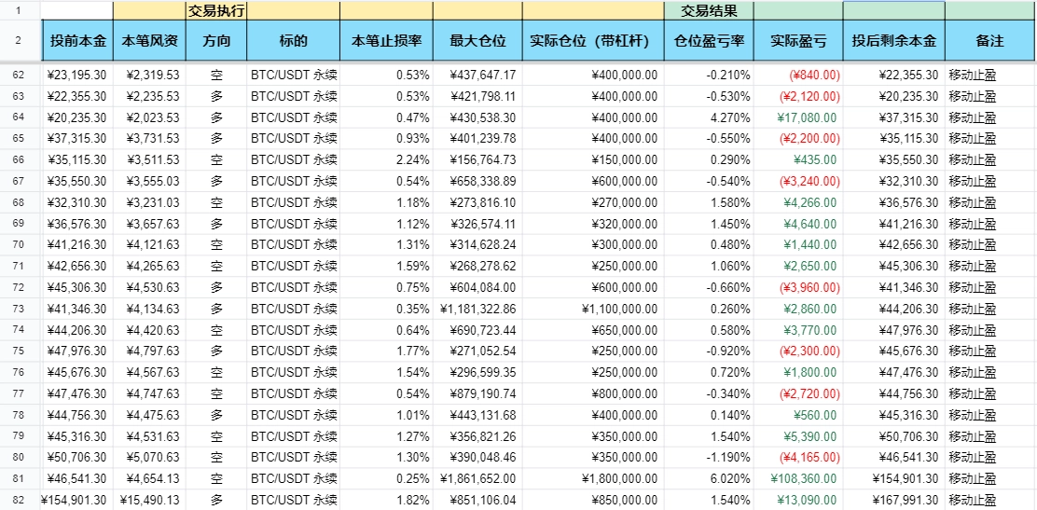The height and width of the screenshot is (510, 1037).
Task: Select the -1.190% profit rate cell
Action: [709, 458]
